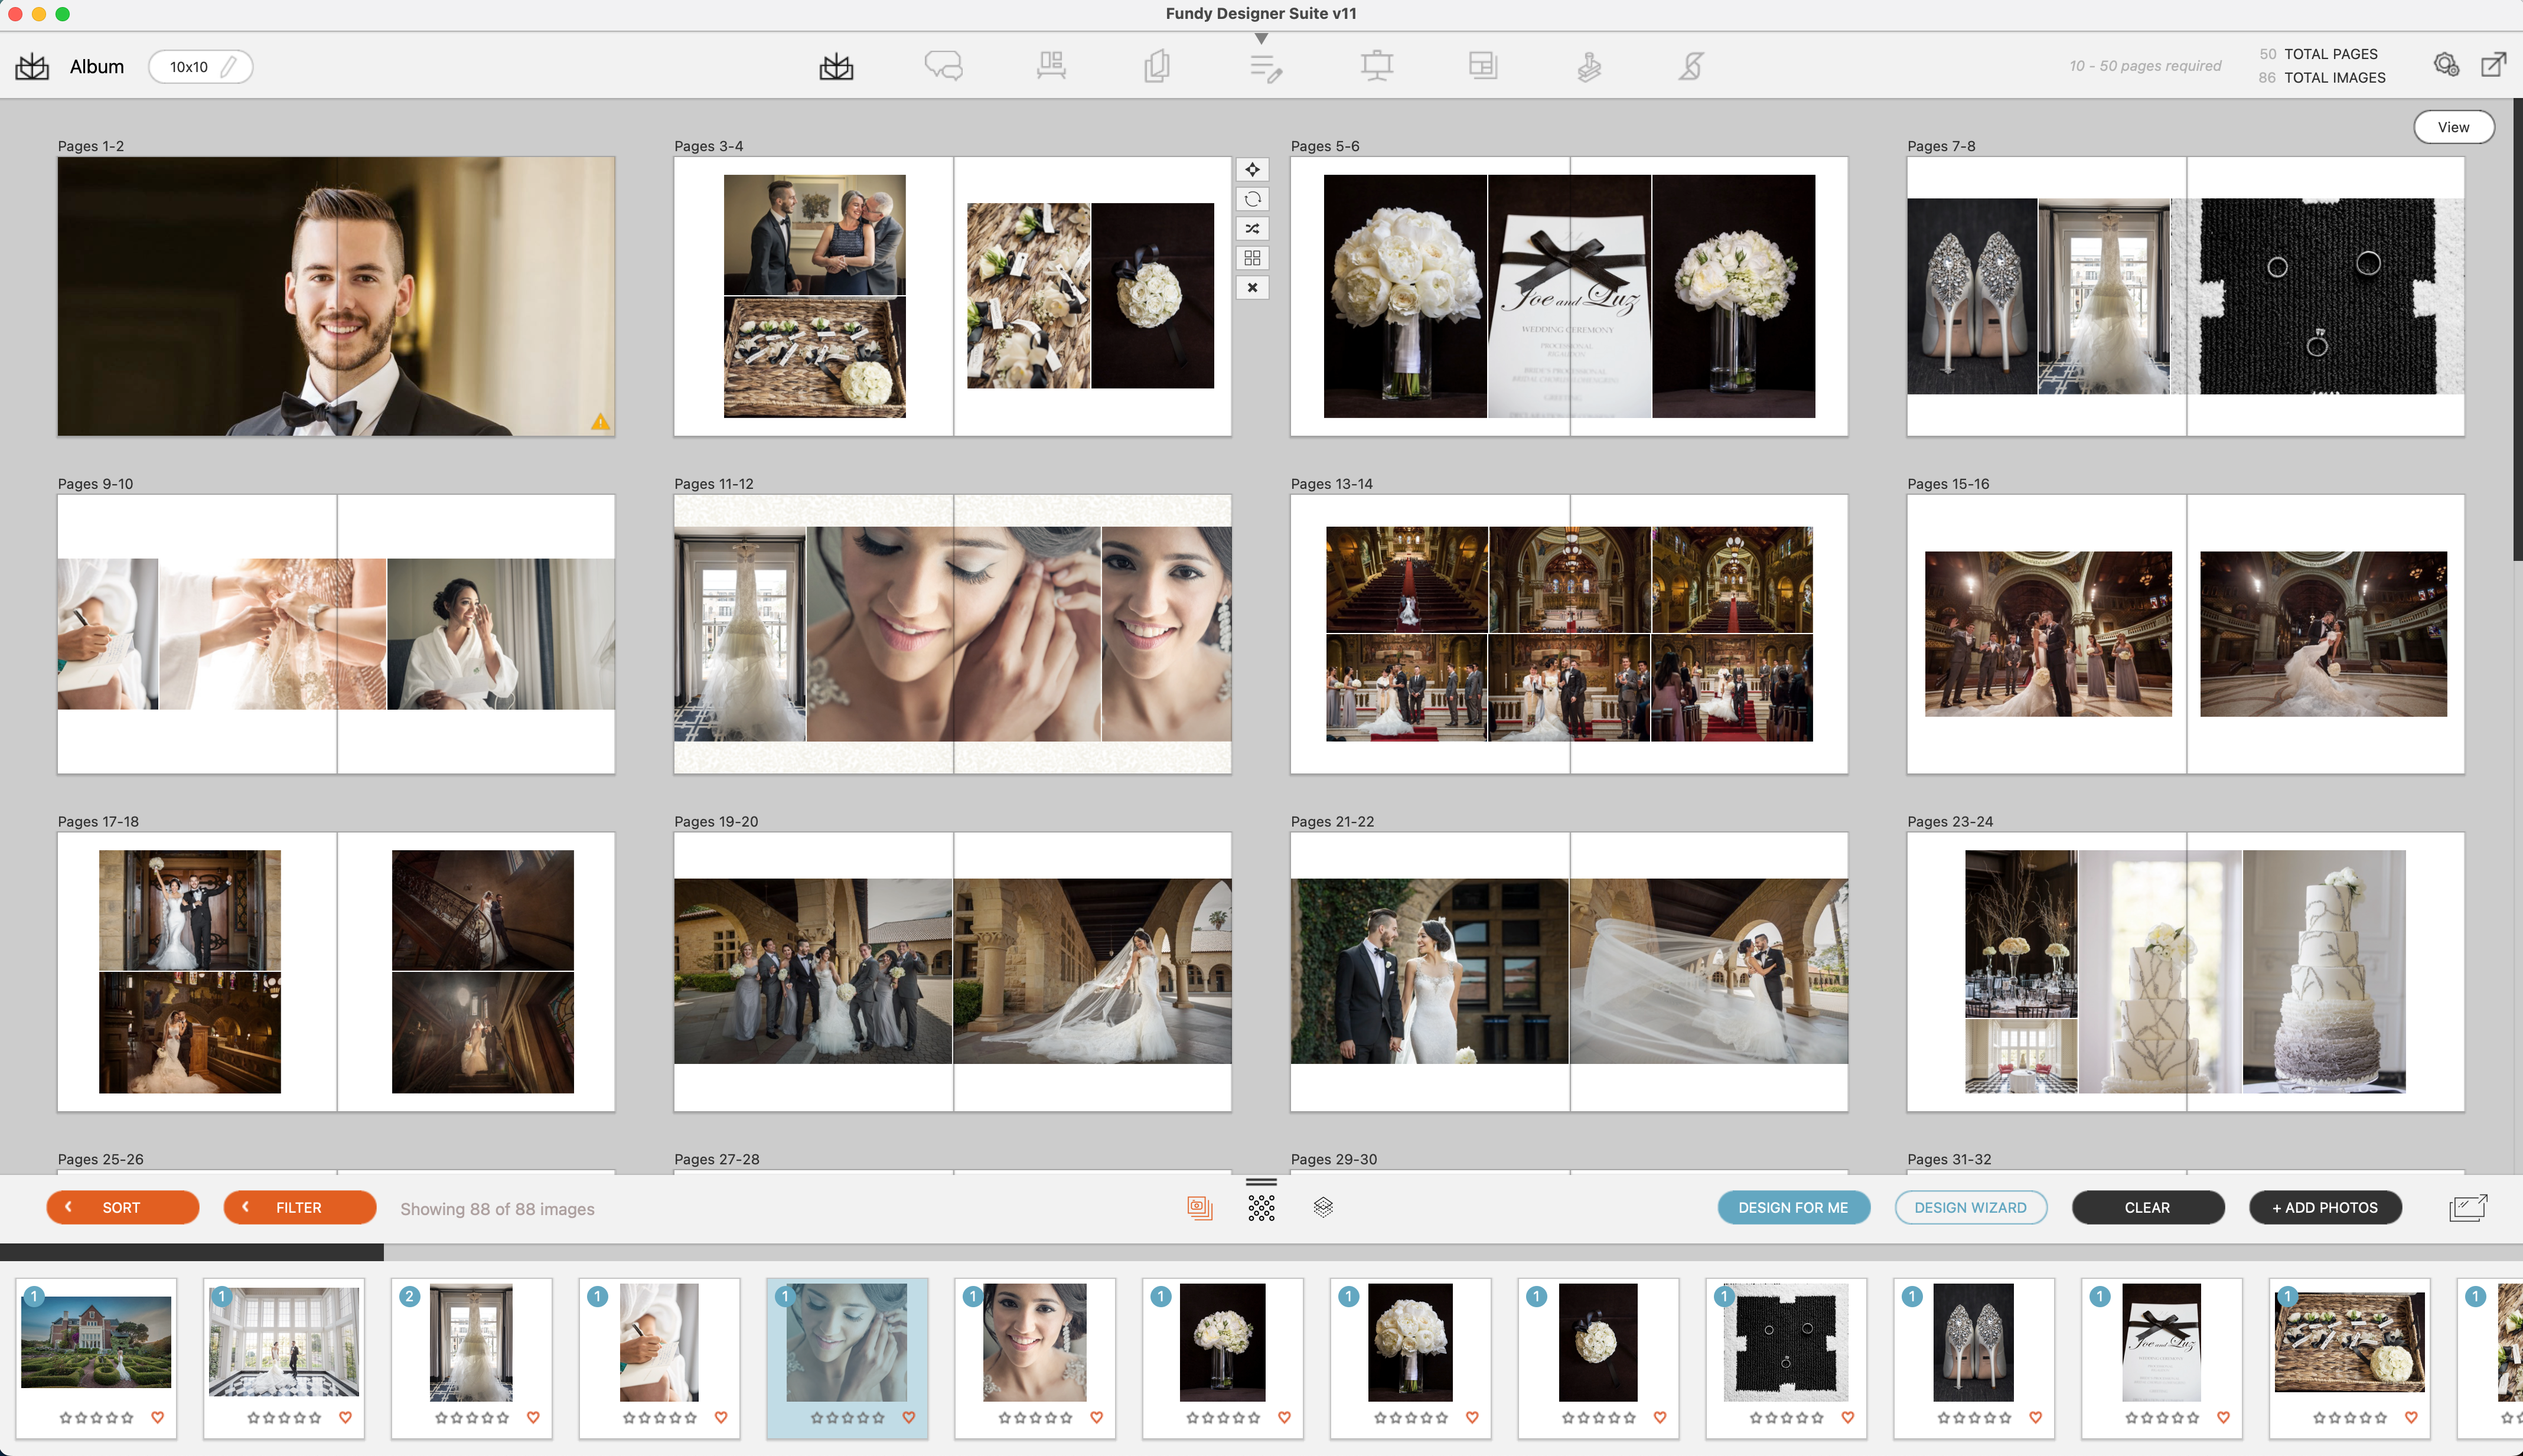Click DESIGN FOR ME

pos(1793,1207)
